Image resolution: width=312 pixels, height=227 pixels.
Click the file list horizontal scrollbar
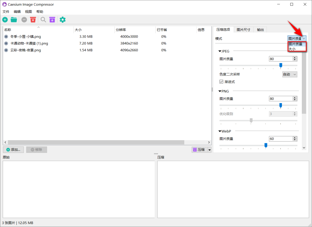coord(96,142)
